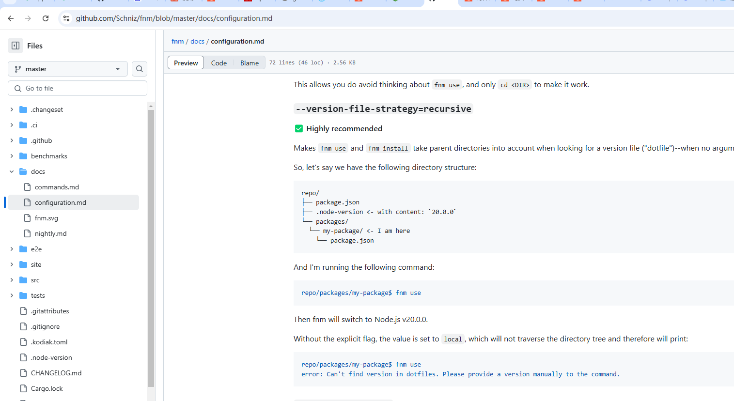Expand the site folder chevron
This screenshot has width=734, height=401.
(x=12, y=264)
